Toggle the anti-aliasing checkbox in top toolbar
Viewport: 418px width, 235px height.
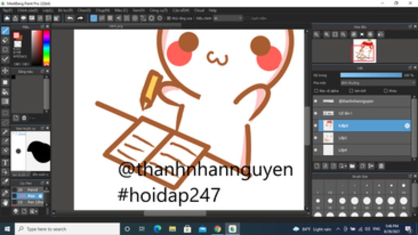(169, 18)
